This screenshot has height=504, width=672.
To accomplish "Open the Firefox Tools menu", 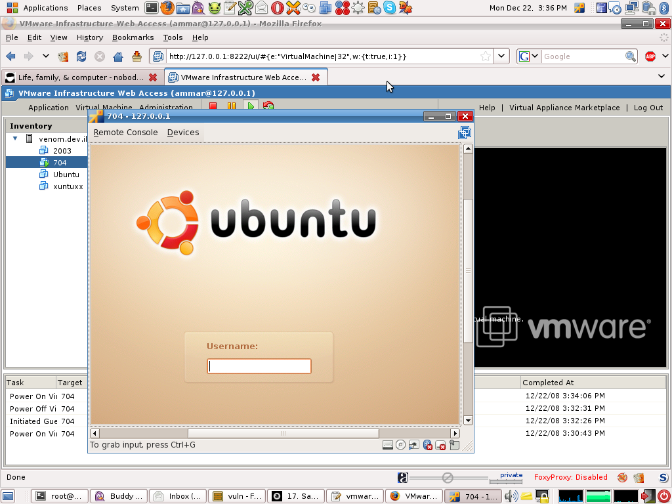I will (173, 37).
